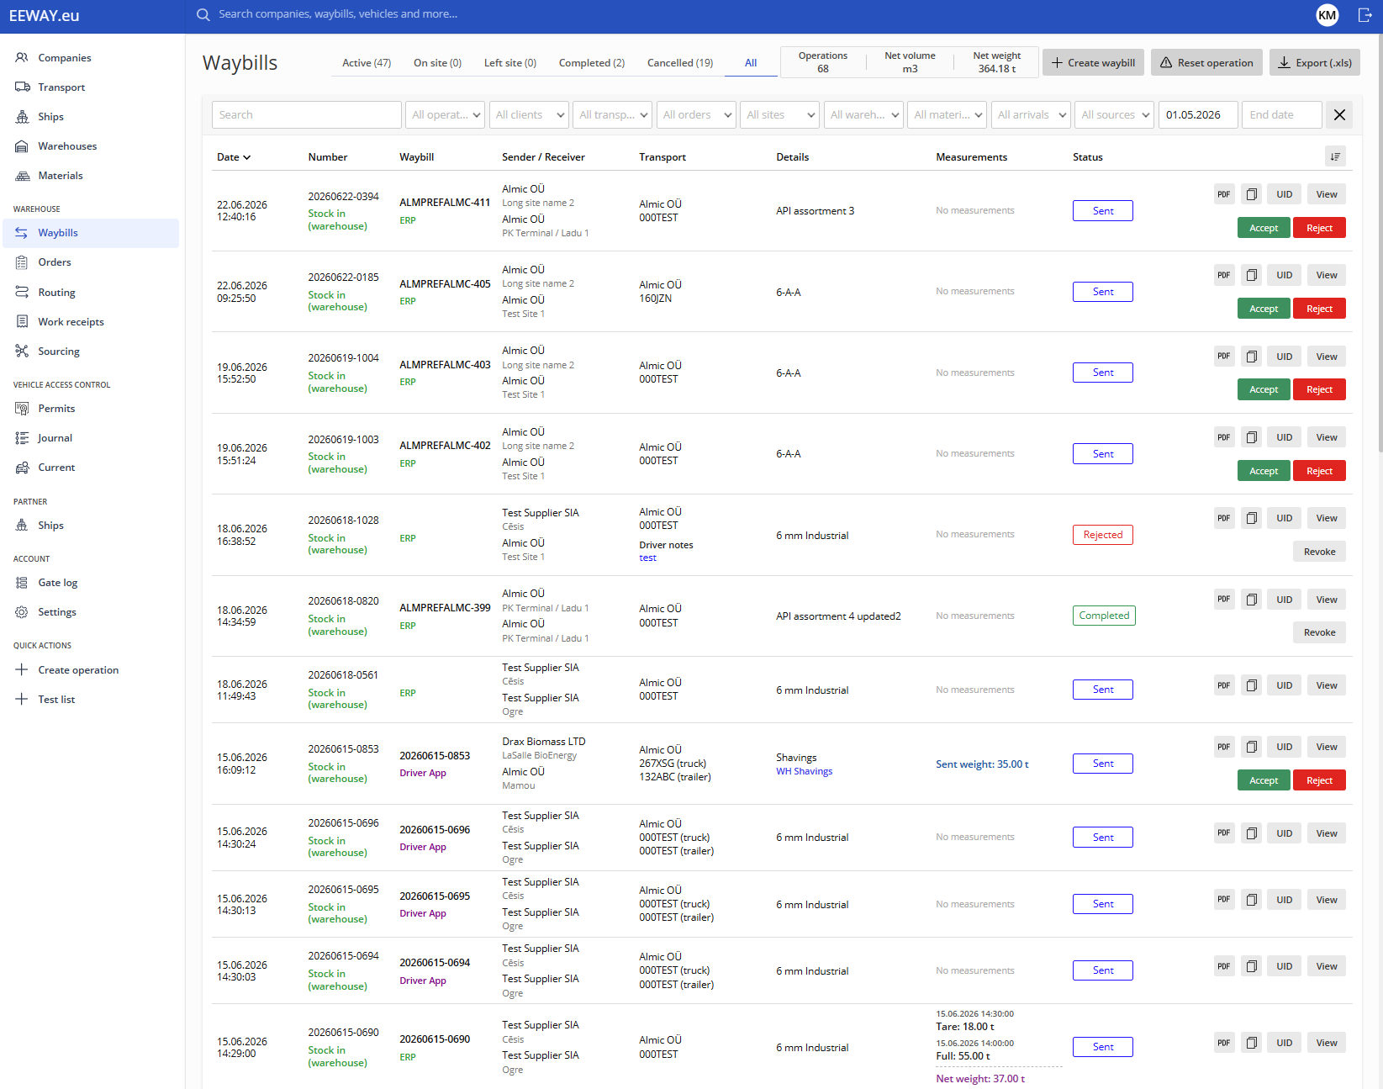Click the Create waybill button
This screenshot has height=1089, width=1383.
[x=1093, y=63]
